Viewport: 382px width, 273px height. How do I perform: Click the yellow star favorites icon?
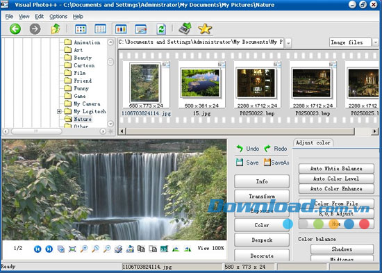click(x=205, y=28)
